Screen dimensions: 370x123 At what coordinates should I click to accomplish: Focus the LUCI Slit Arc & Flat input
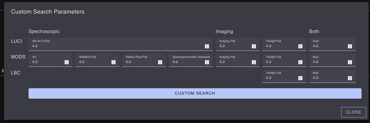click(116, 46)
